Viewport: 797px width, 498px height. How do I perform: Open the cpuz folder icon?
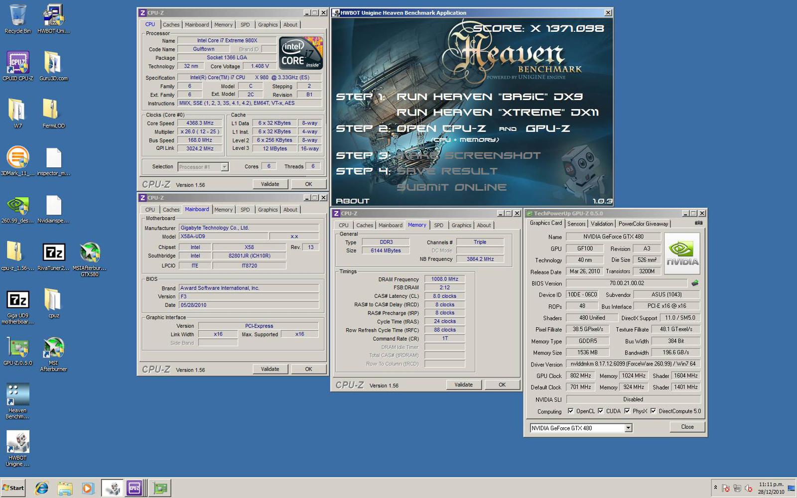[x=53, y=303]
